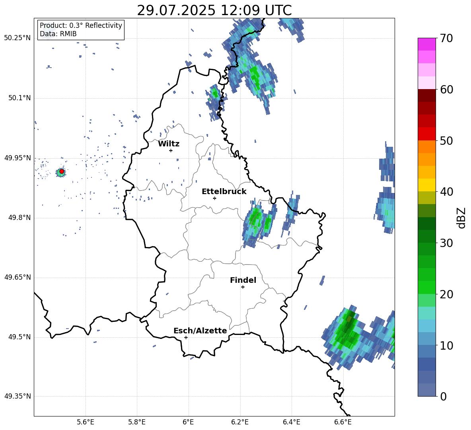Click the 50.1°N latitude label
The height and width of the screenshot is (430, 471).
click(x=19, y=98)
